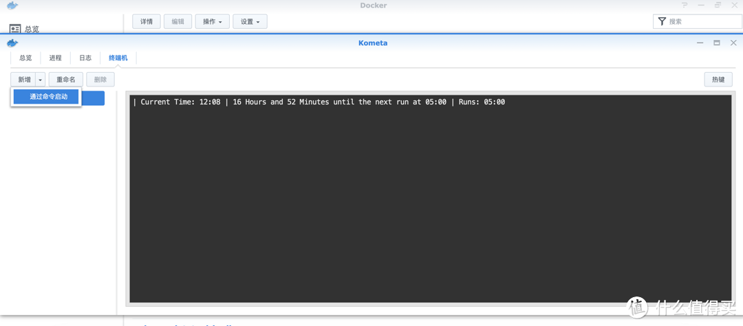Click the 编辑 button in the Docker window
Viewport: 743px width, 326px height.
(177, 22)
